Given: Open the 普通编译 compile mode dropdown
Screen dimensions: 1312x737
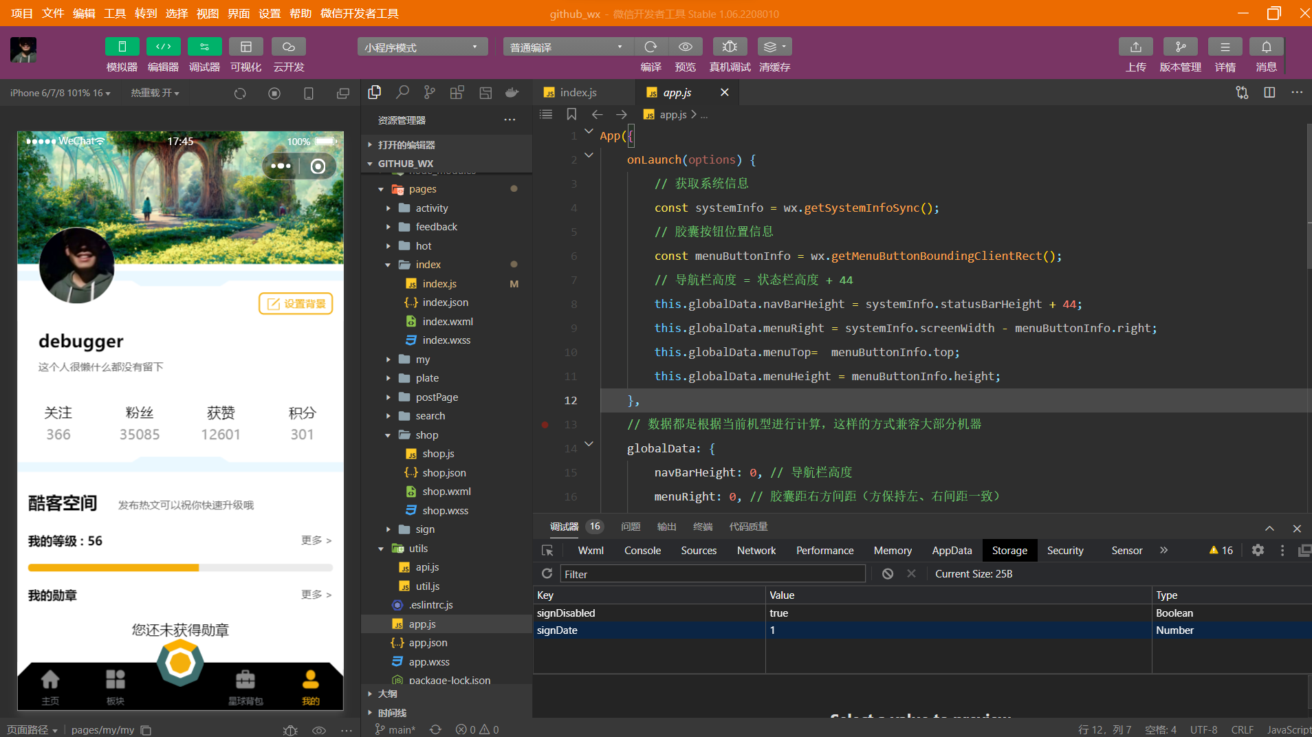Looking at the screenshot, I should [567, 47].
